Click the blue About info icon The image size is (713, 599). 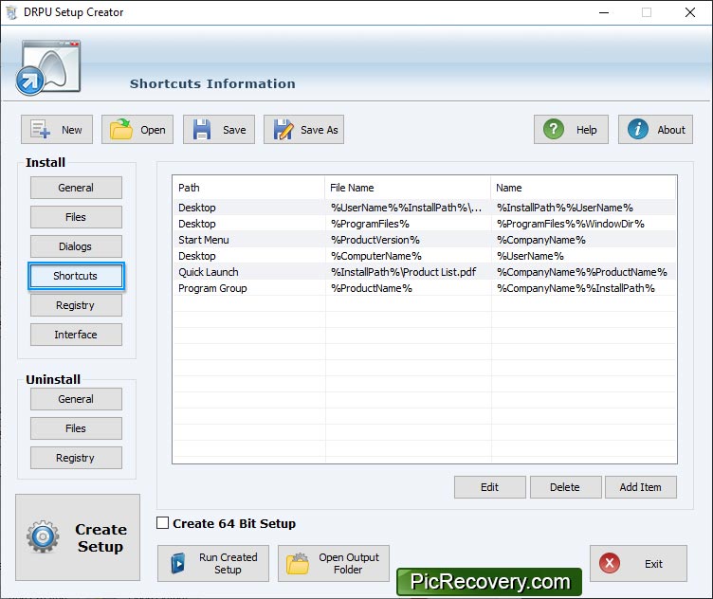pos(637,129)
